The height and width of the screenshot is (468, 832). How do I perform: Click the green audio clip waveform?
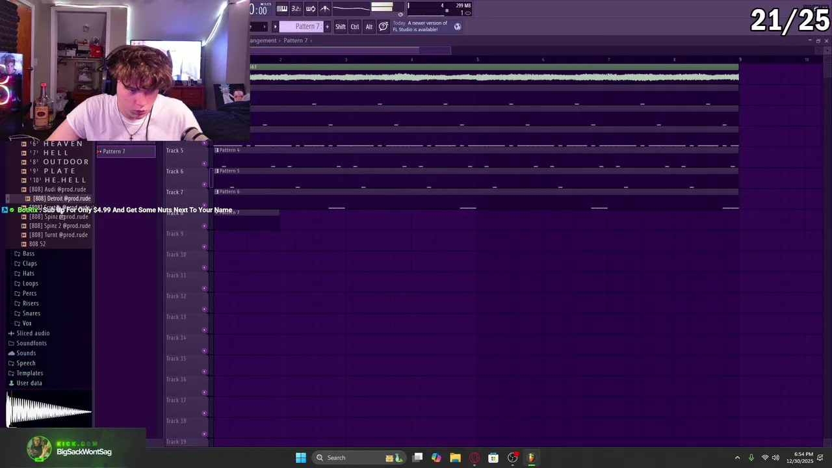pos(494,77)
